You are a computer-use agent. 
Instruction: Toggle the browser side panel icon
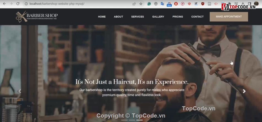[250, 4]
